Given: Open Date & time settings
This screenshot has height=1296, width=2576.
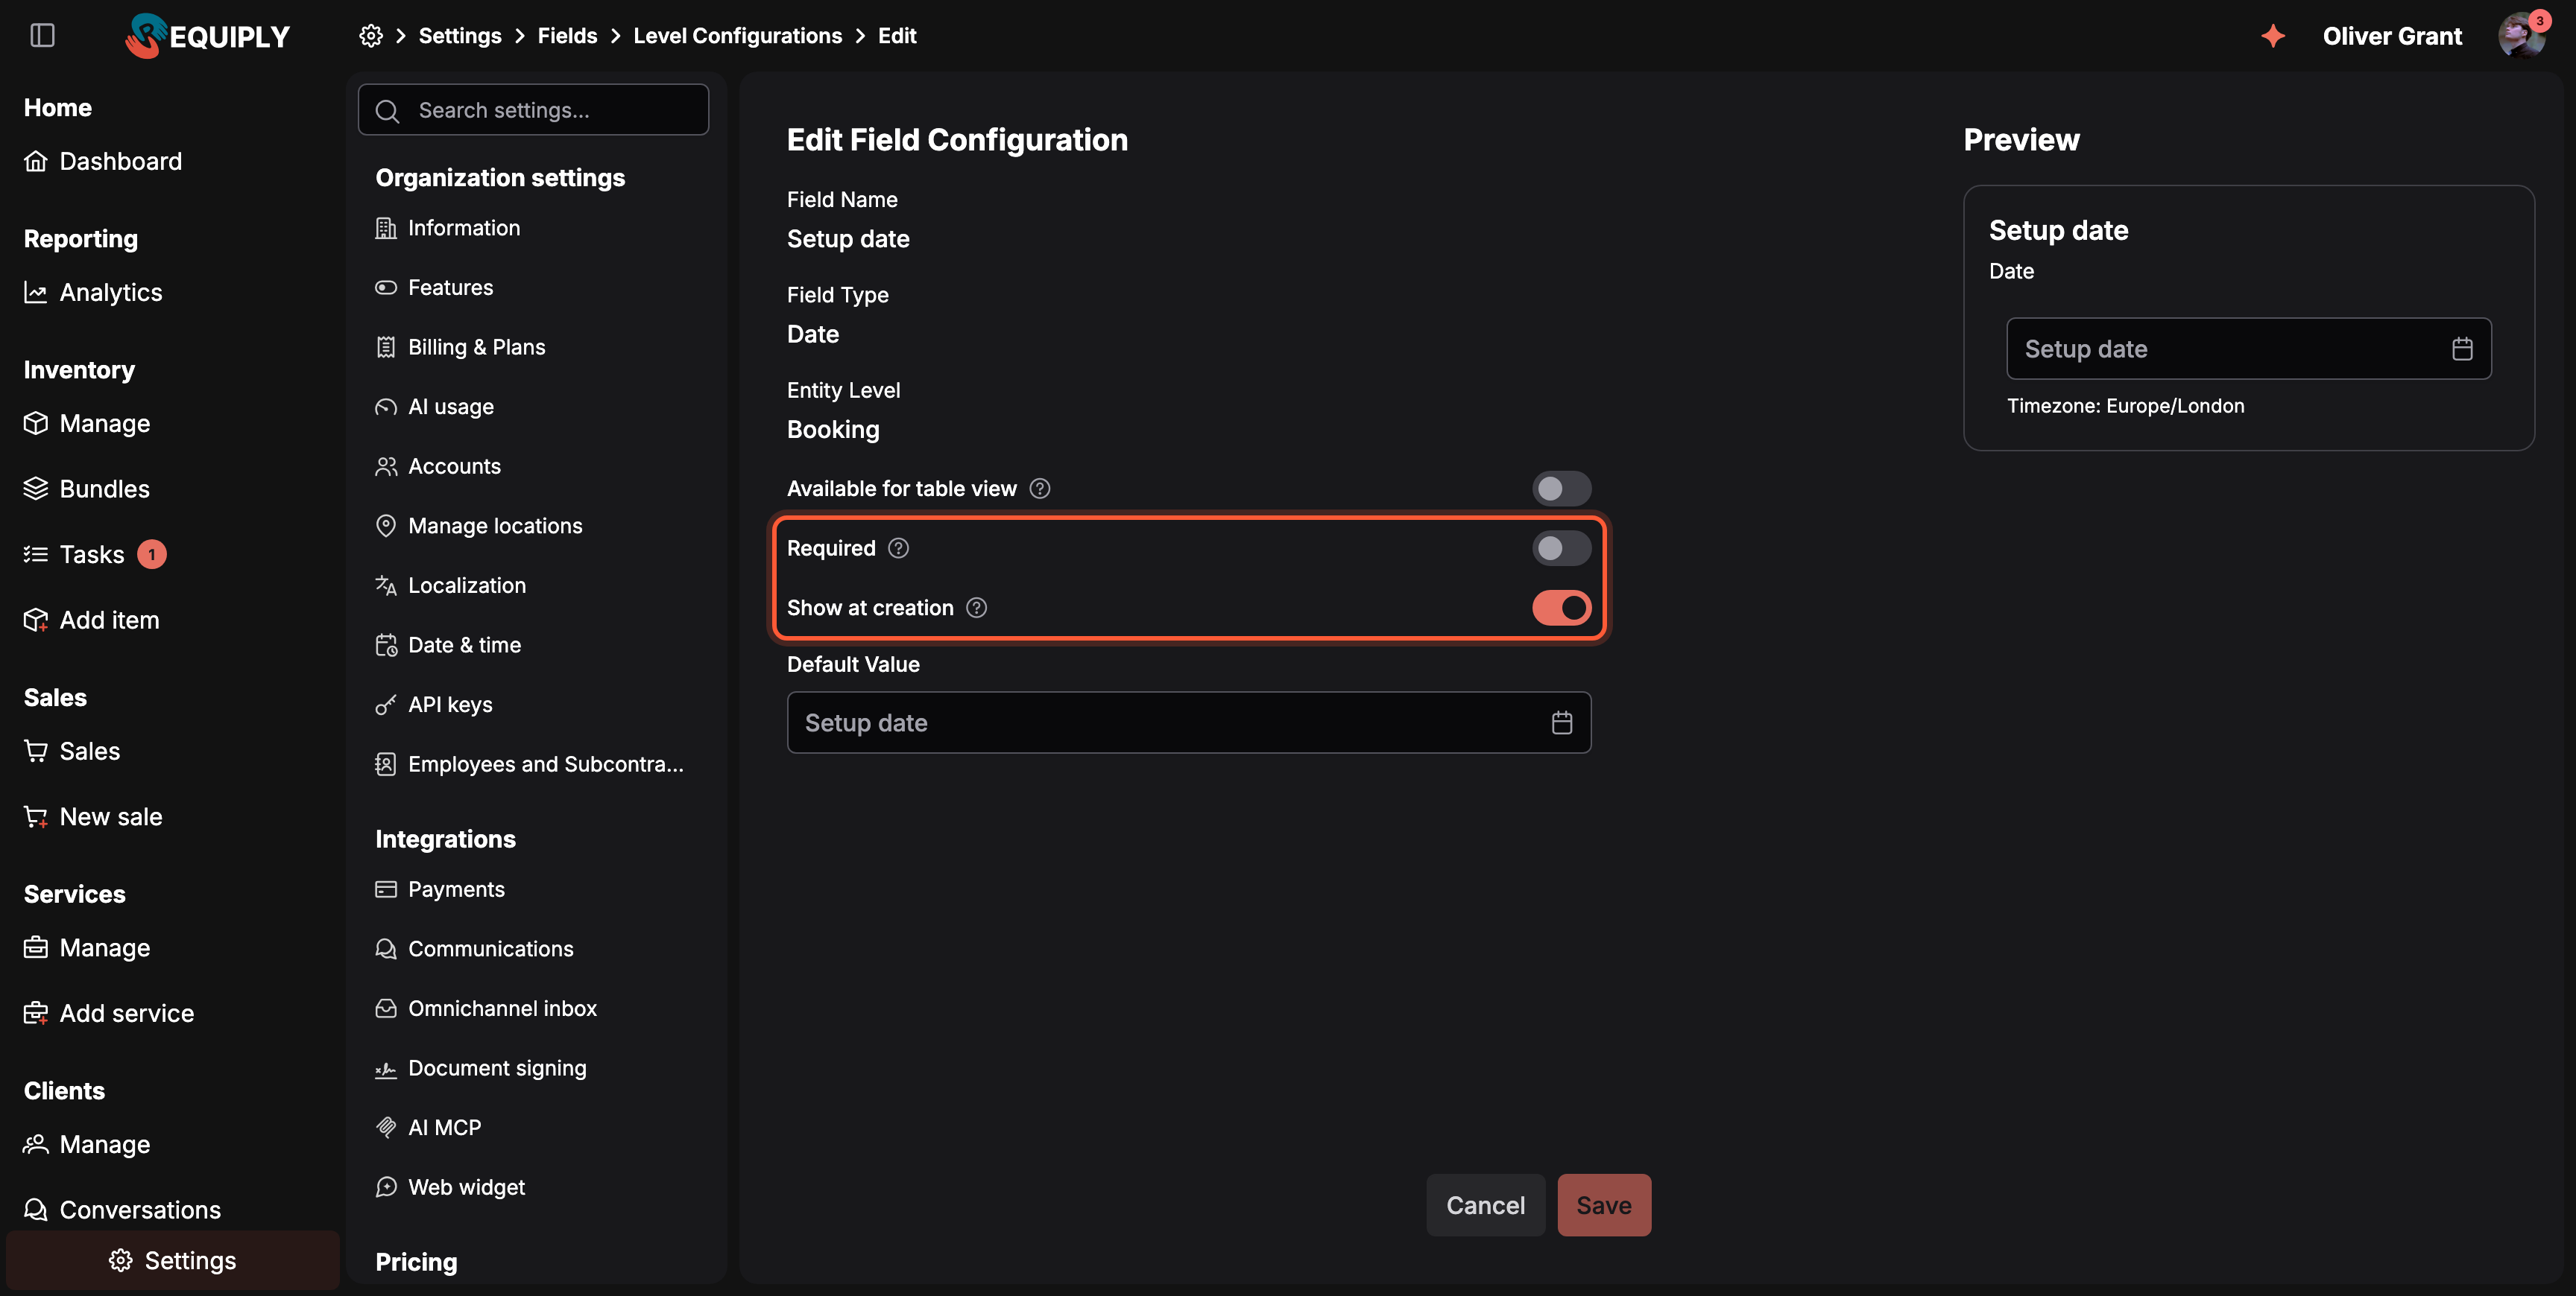Looking at the screenshot, I should [x=447, y=644].
